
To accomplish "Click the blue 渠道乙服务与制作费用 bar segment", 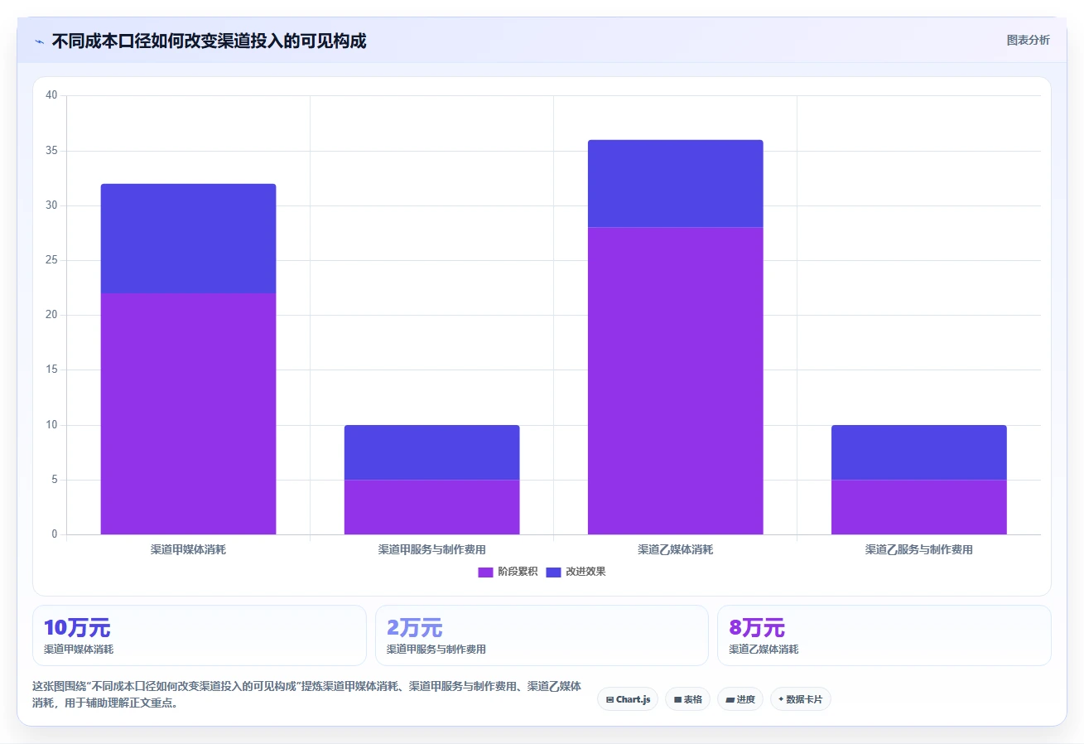I will click(918, 452).
